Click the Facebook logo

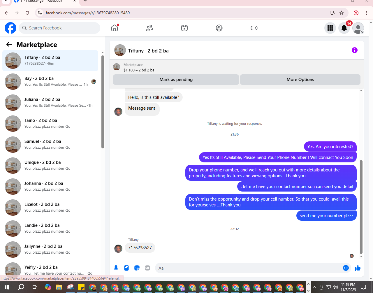tap(10, 28)
